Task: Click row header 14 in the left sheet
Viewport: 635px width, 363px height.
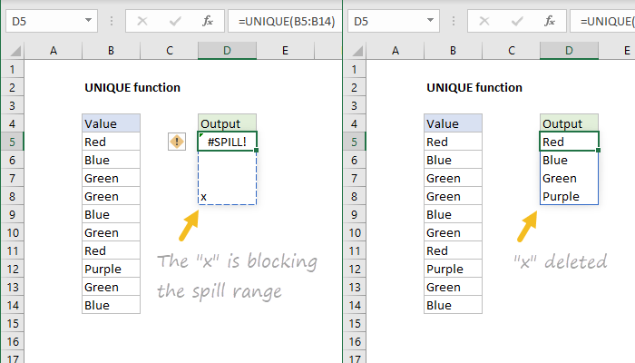Action: pos(13,305)
